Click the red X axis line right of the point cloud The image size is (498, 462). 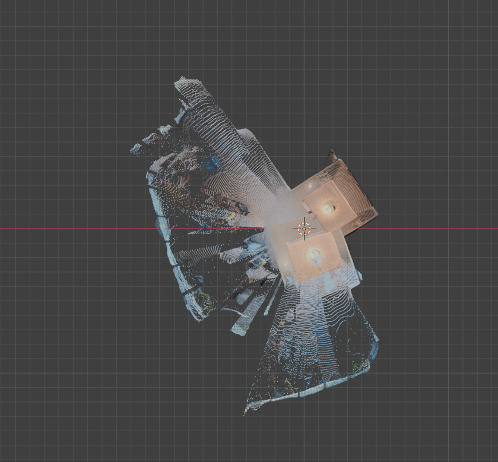439,229
